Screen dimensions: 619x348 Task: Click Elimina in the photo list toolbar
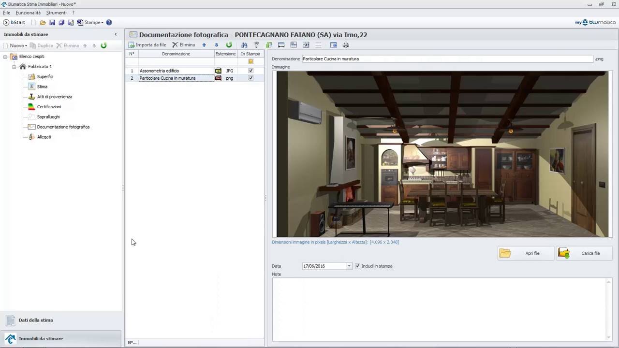coord(184,45)
